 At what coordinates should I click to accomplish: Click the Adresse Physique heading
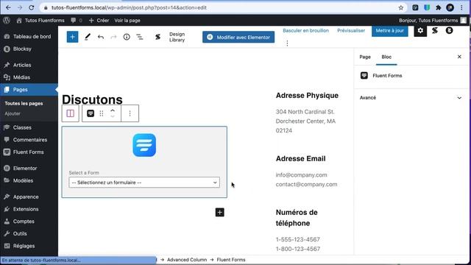coord(307,96)
